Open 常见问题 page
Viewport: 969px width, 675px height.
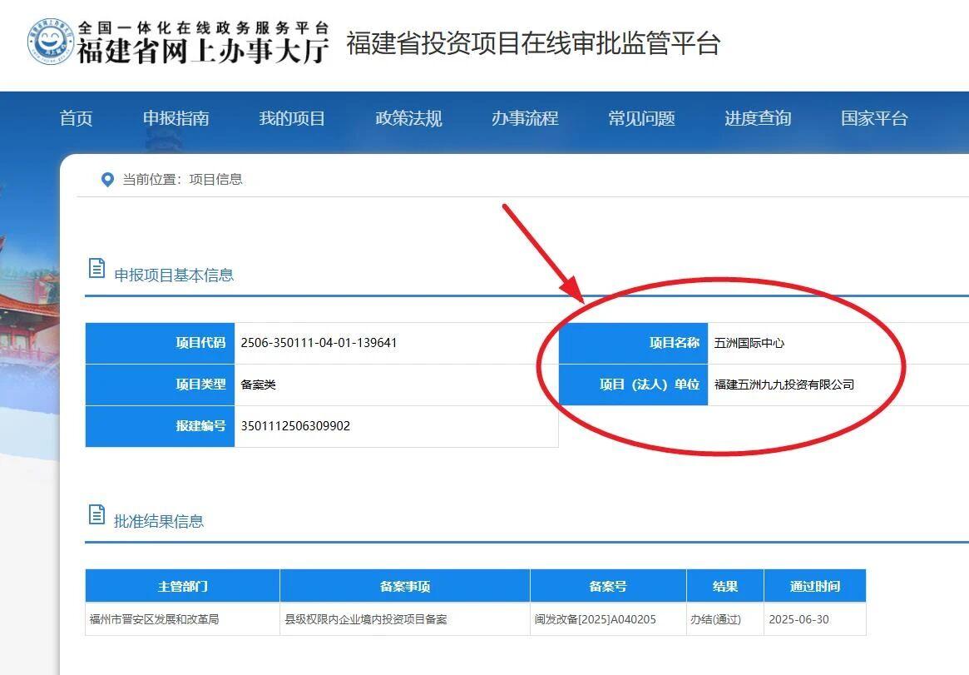(x=641, y=118)
